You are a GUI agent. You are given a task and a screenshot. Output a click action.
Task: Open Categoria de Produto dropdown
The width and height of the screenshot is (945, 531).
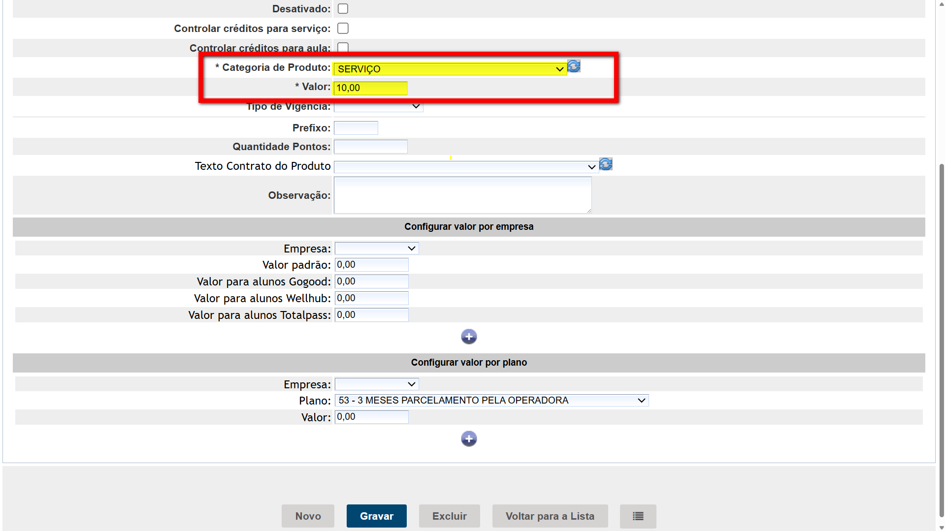pos(450,69)
